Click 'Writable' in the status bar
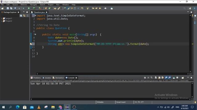The width and height of the screenshot is (197, 110). coord(100,102)
